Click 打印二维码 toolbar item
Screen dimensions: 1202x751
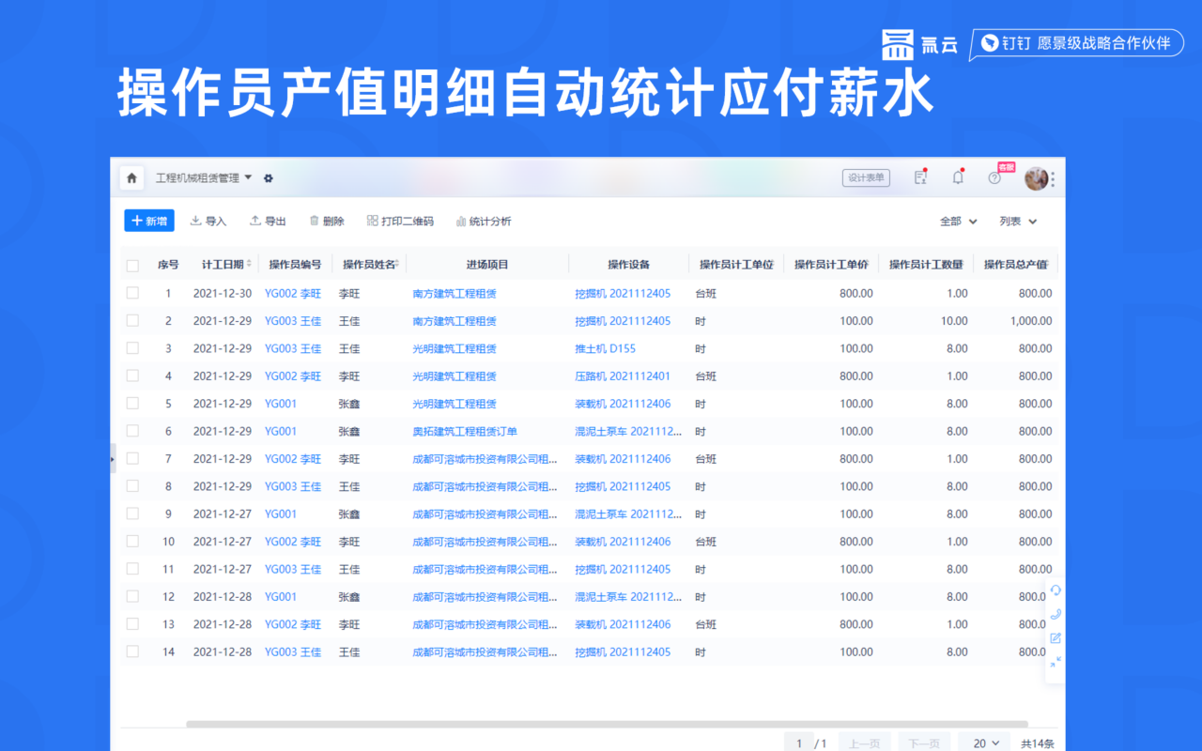click(x=400, y=222)
